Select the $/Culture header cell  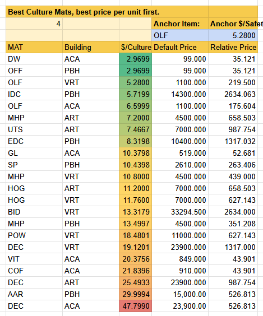(x=135, y=47)
